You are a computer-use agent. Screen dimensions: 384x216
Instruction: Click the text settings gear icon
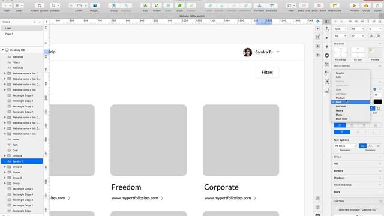coord(374,89)
